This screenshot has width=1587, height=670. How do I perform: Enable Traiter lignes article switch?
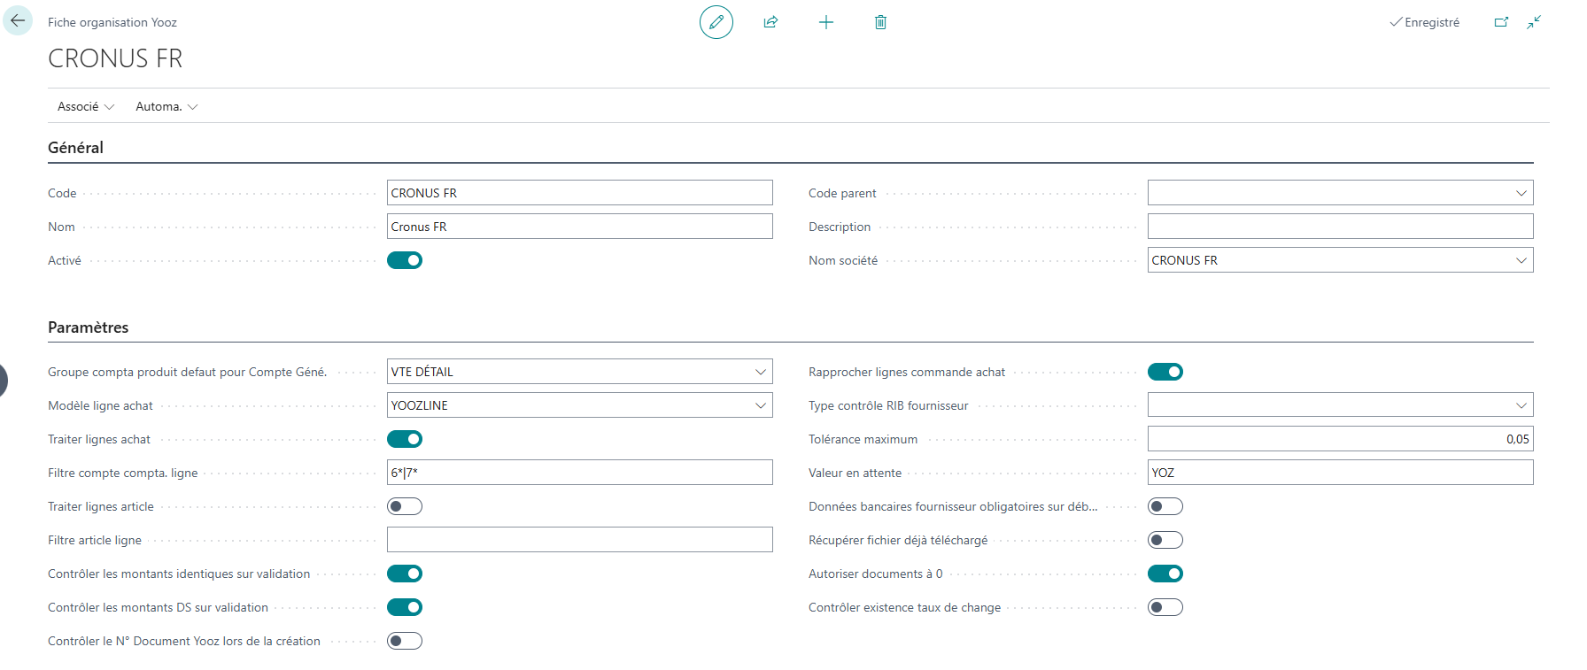coord(405,506)
